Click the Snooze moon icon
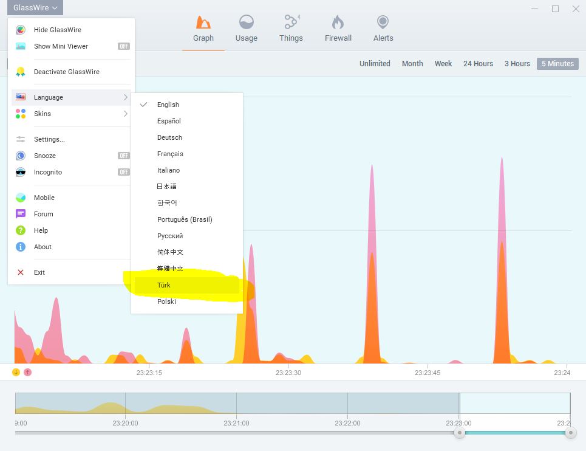 point(21,156)
